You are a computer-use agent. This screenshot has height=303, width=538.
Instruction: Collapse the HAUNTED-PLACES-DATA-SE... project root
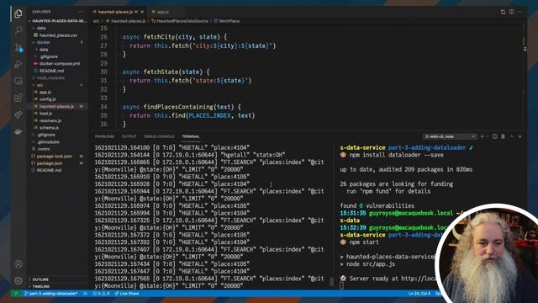coord(57,20)
